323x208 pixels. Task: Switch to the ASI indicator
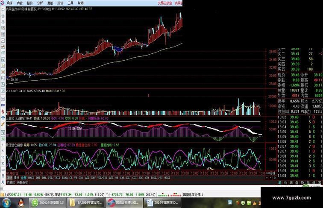(87, 178)
